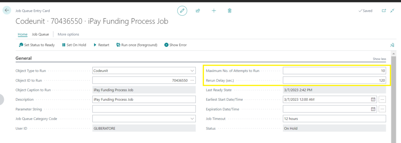Open More options menu
Viewport: 401px width, 143px height.
tap(68, 34)
